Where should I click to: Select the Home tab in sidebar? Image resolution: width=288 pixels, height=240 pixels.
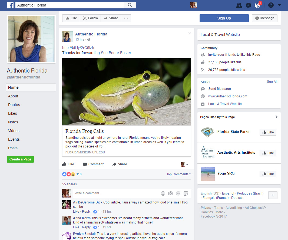click(31, 87)
